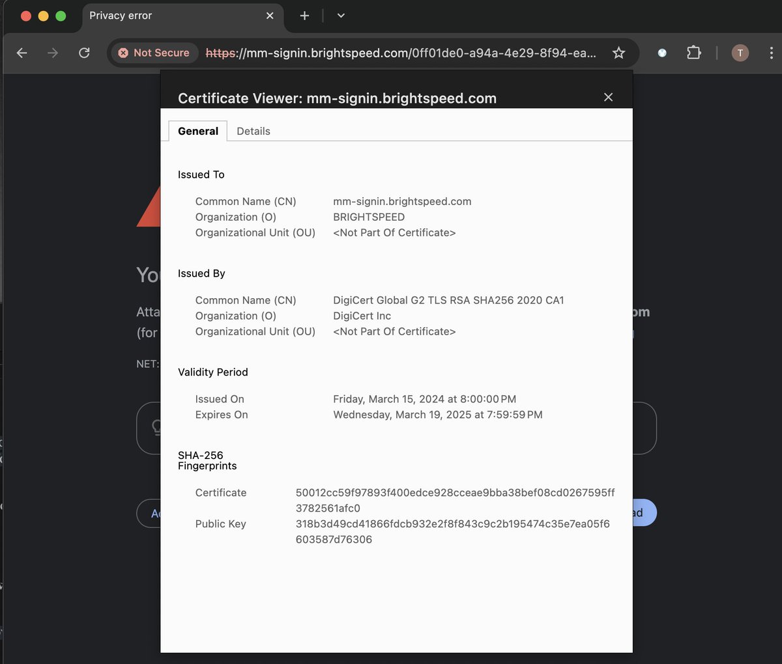This screenshot has width=782, height=664.
Task: Click the forward navigation arrow
Action: [x=53, y=53]
